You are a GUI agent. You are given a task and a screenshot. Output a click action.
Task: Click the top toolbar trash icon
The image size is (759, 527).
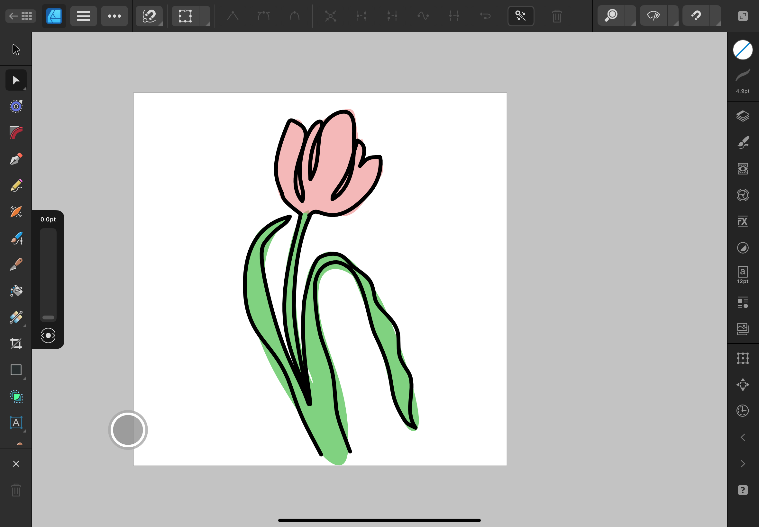(557, 16)
